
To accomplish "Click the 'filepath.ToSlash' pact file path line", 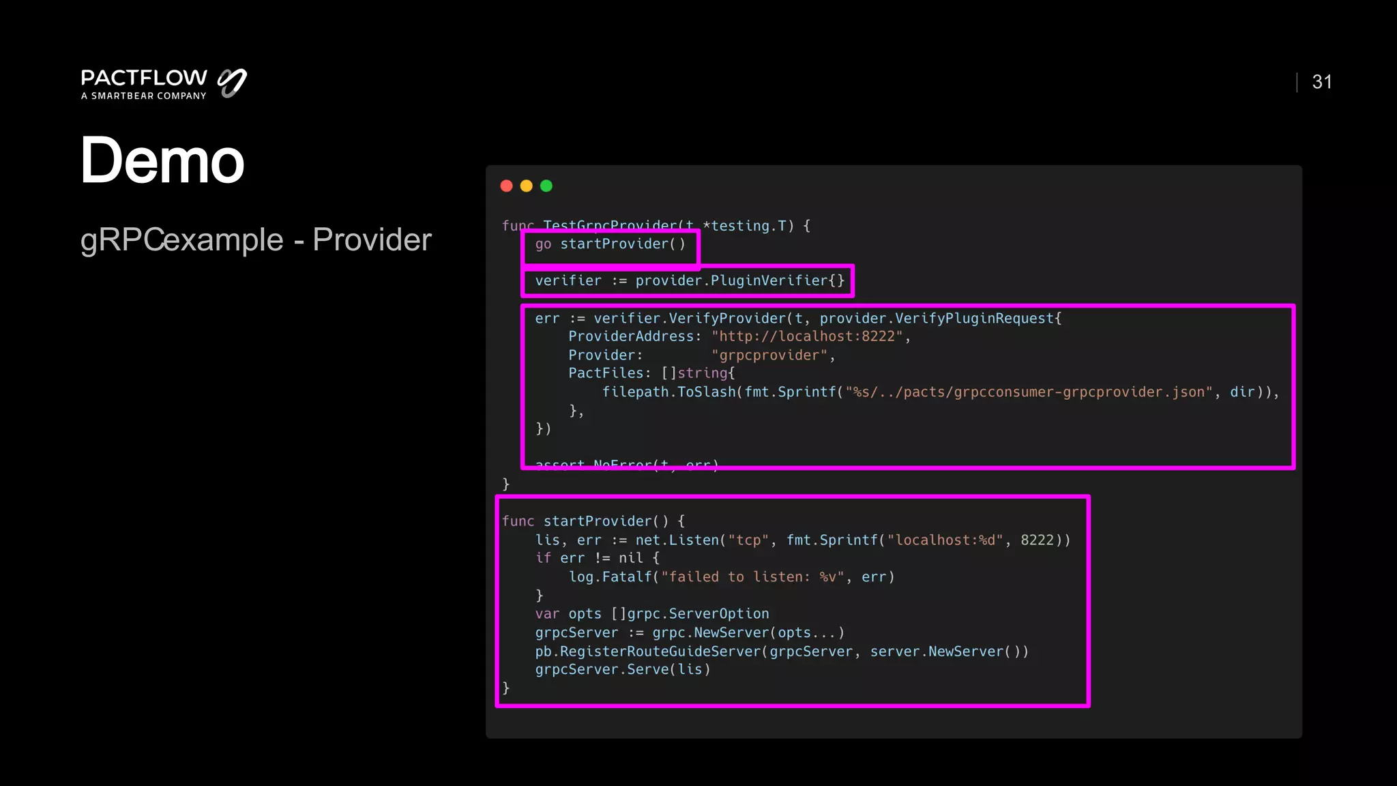I will pos(941,392).
